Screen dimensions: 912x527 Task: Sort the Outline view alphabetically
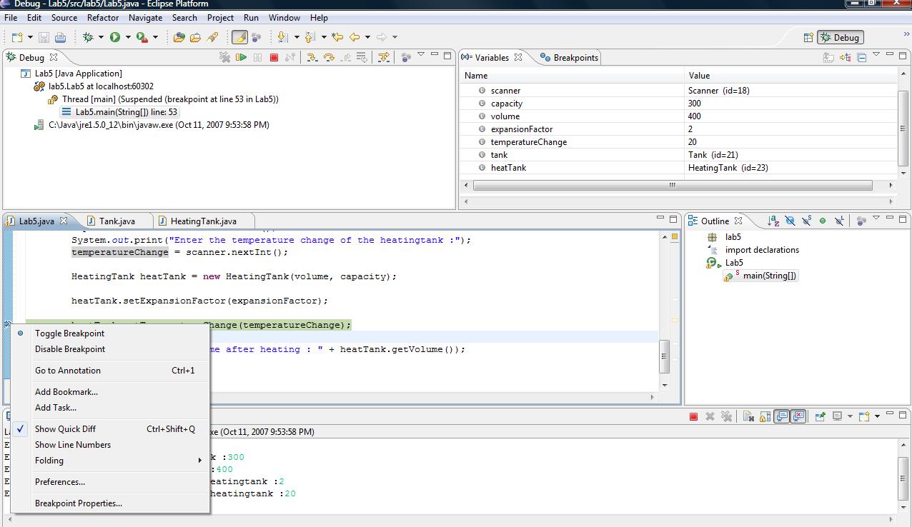tap(773, 221)
